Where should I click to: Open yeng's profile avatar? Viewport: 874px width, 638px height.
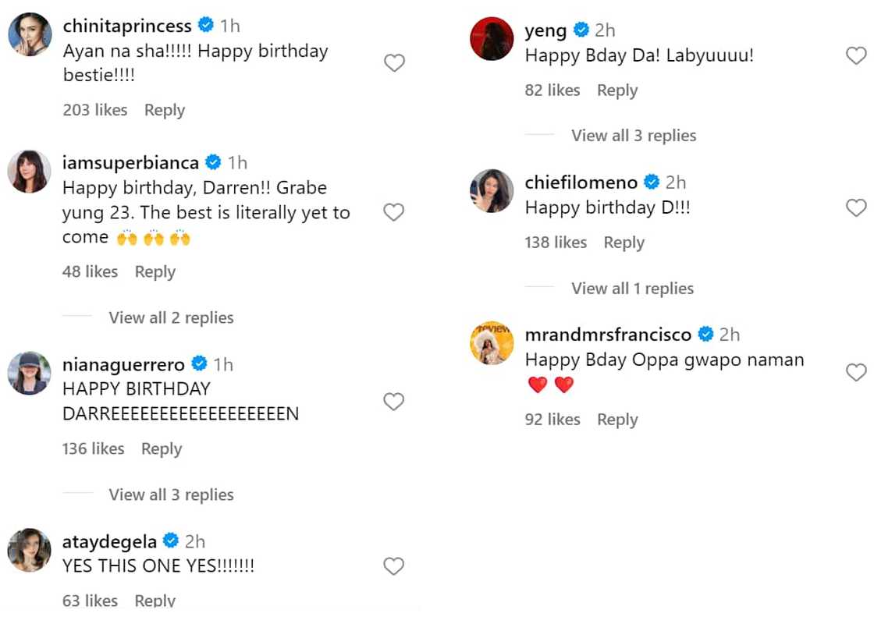pos(492,38)
